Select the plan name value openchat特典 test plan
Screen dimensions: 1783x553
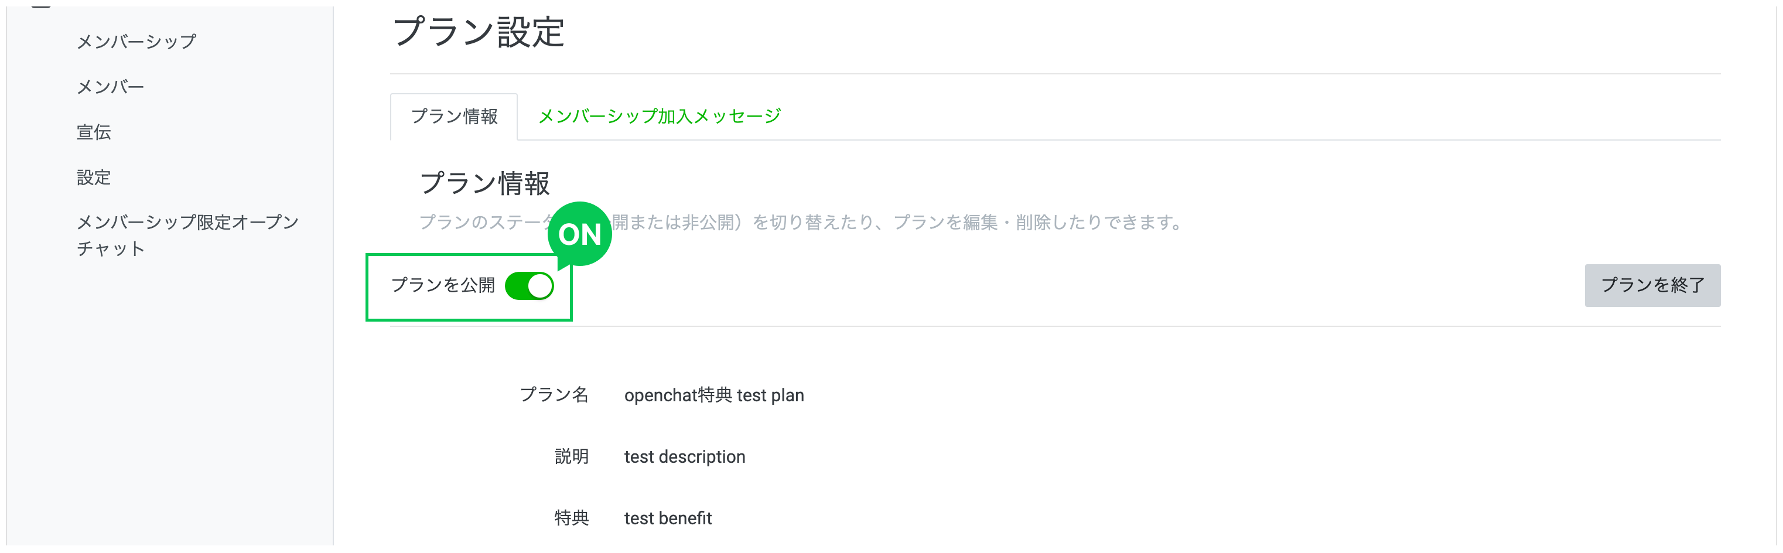pos(713,395)
